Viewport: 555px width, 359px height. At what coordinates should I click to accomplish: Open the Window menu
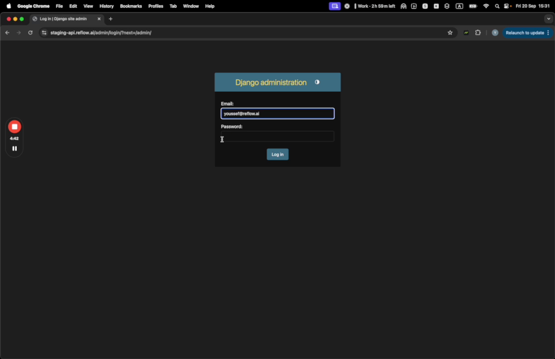point(191,6)
